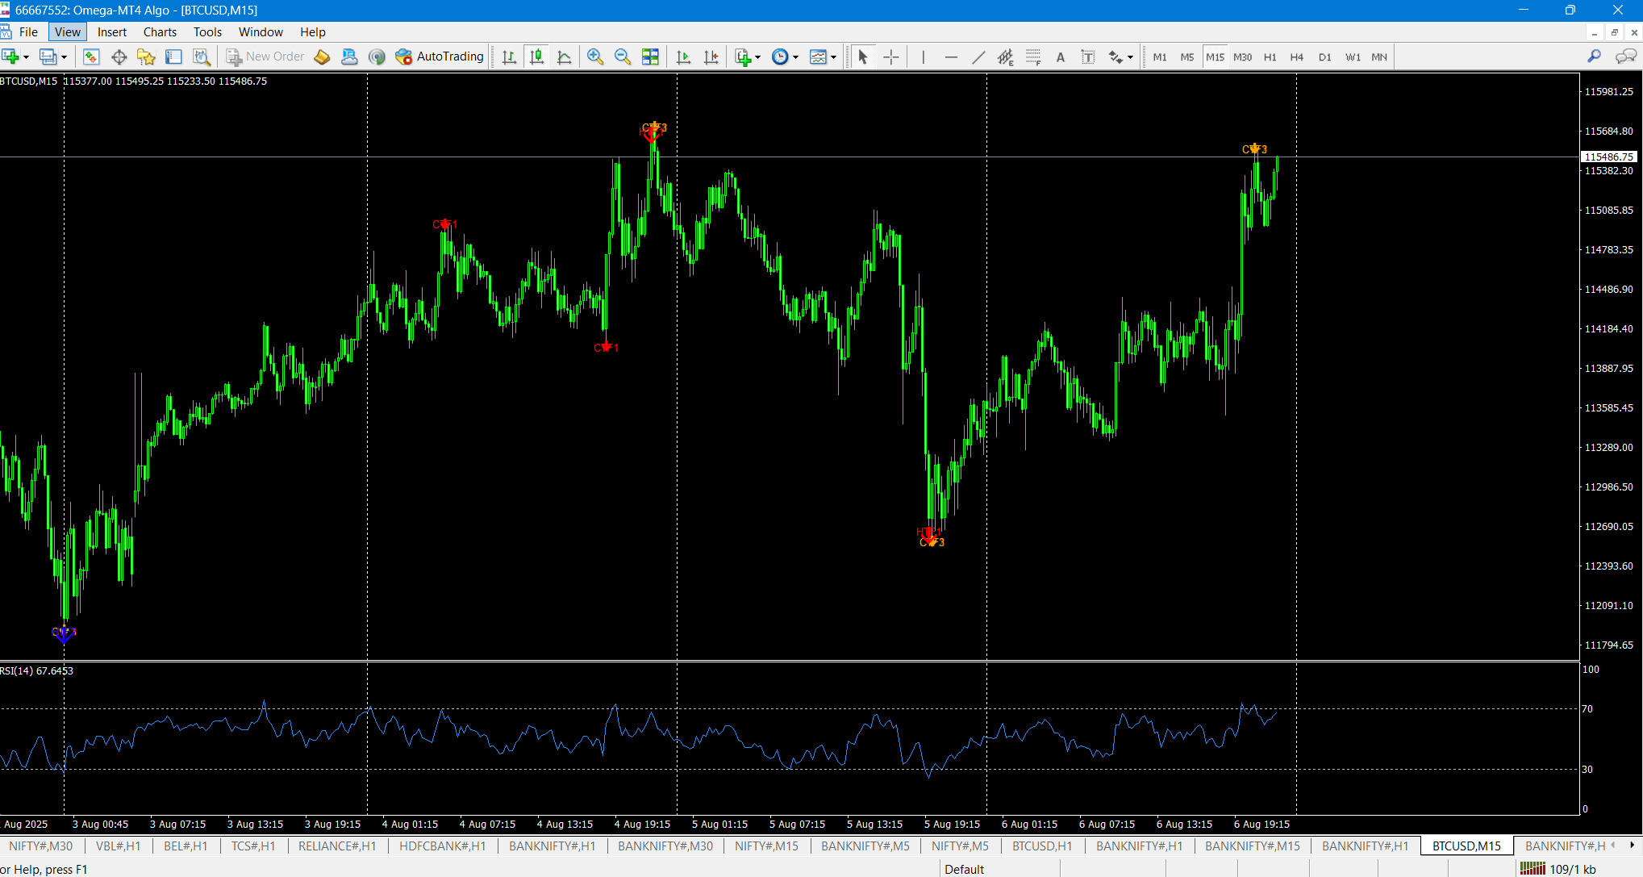Select the Fibonacci Retracement tool
Screen dimensions: 1643x877
(1033, 56)
